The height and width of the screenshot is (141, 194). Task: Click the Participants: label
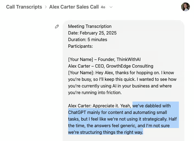(81, 46)
